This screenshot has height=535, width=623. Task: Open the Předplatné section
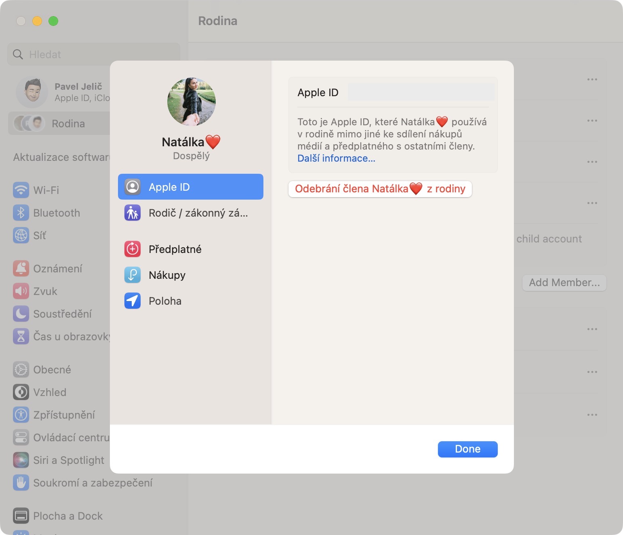190,249
